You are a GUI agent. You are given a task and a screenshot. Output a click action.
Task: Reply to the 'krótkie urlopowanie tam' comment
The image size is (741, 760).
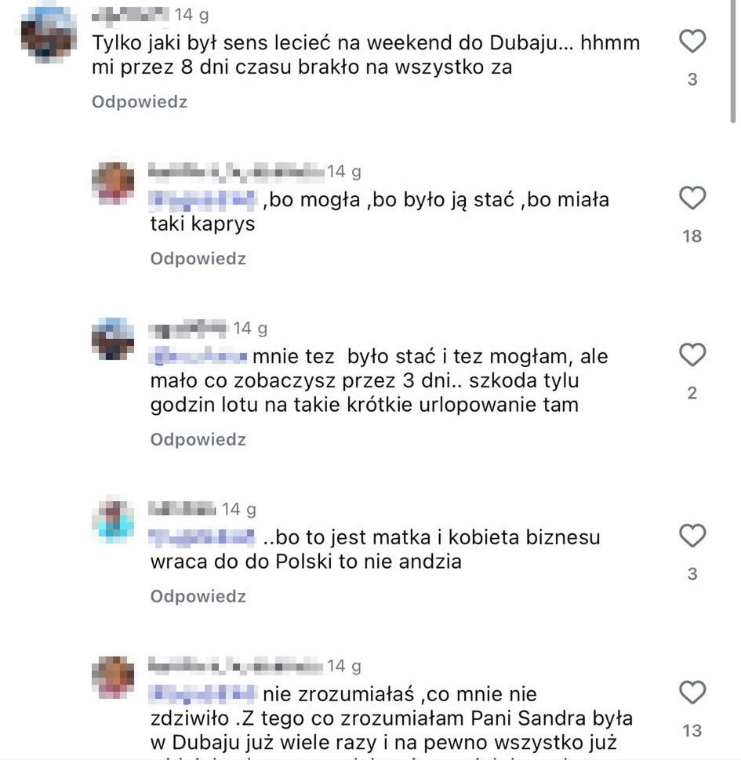[x=198, y=440]
